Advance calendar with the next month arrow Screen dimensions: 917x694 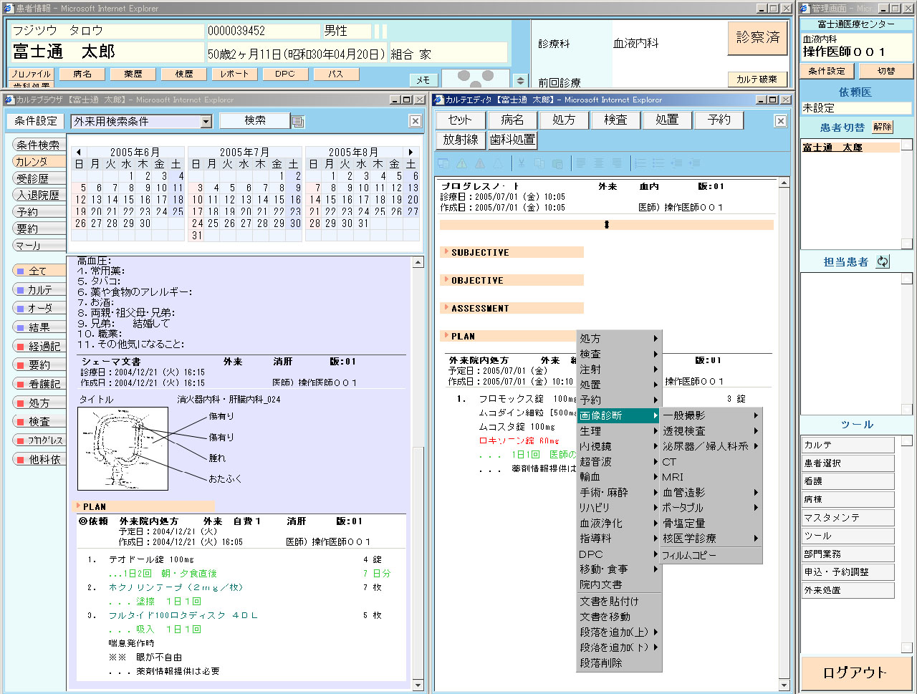tap(411, 152)
